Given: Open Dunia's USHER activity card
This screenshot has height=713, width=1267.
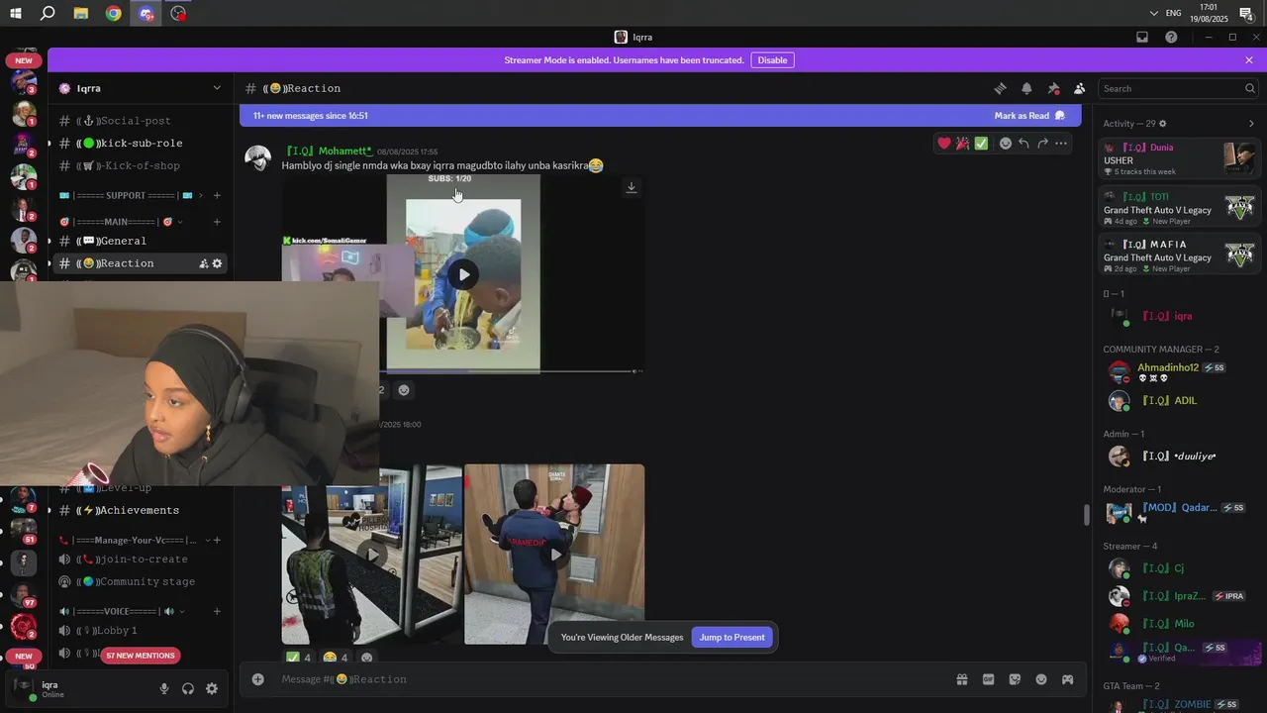Looking at the screenshot, I should click(x=1182, y=159).
